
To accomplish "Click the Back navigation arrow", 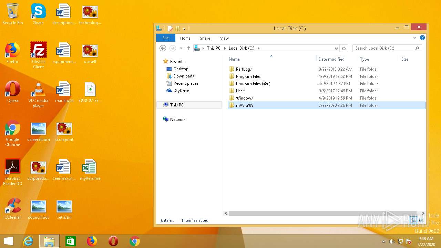I will coord(163,48).
